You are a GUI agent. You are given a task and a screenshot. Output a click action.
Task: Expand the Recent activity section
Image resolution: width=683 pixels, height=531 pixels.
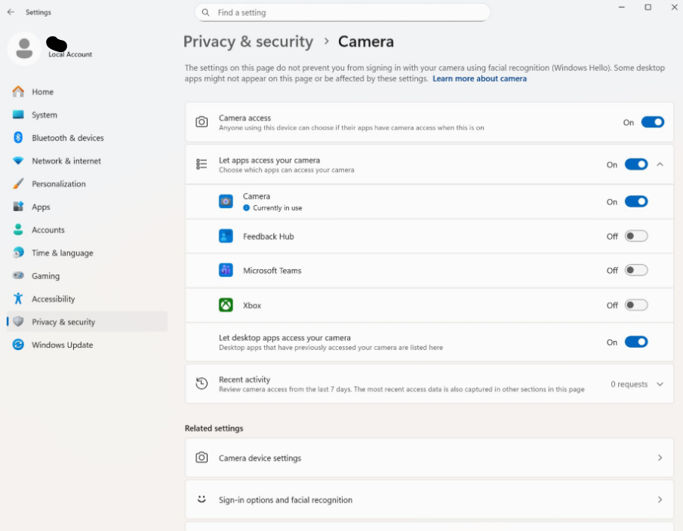pyautogui.click(x=660, y=384)
